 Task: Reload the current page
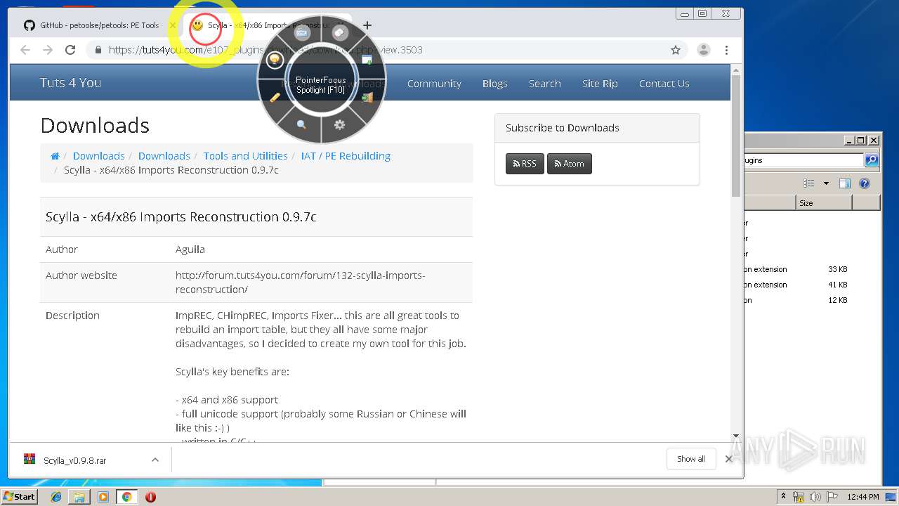click(x=70, y=50)
